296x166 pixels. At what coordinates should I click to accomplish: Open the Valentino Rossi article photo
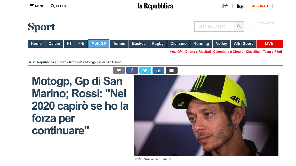point(206,115)
